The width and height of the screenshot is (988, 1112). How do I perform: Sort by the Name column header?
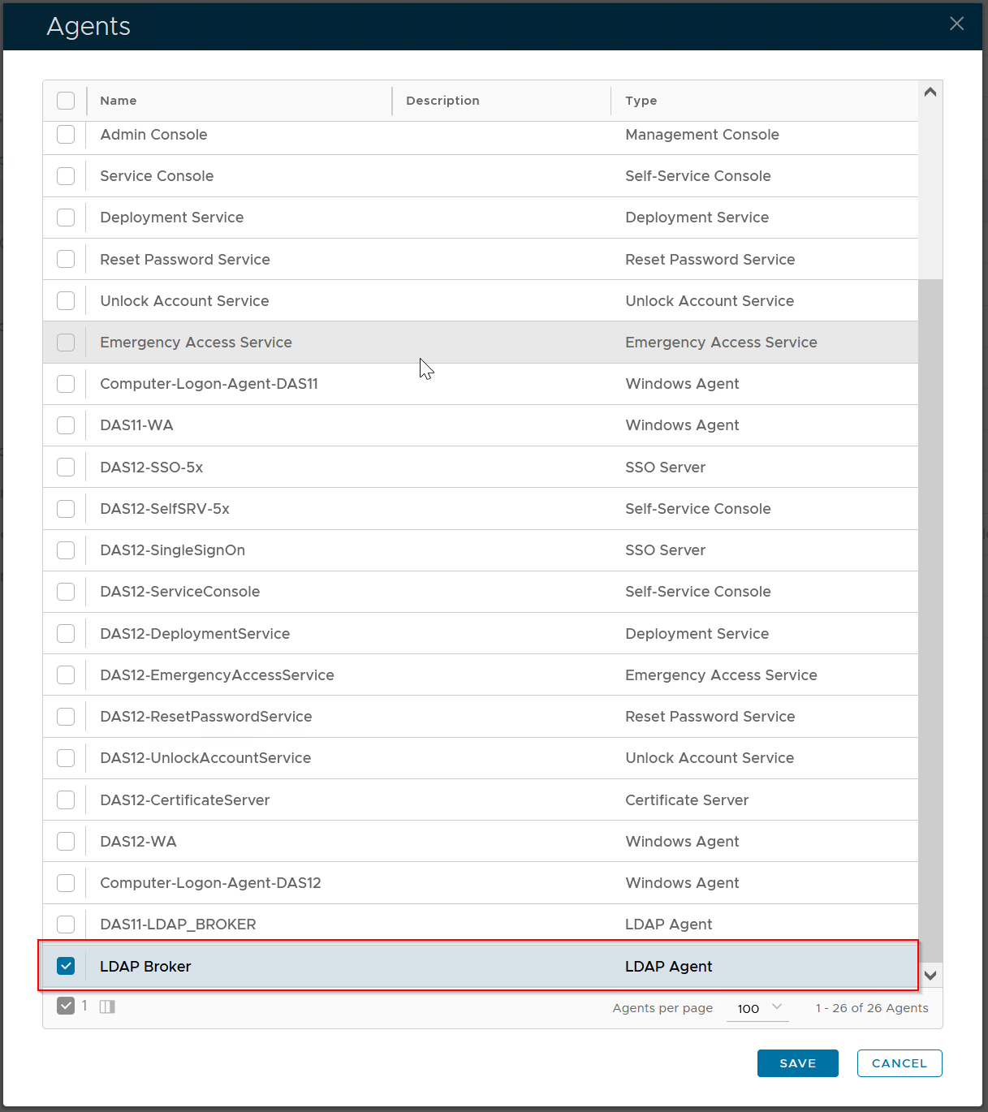coord(119,101)
